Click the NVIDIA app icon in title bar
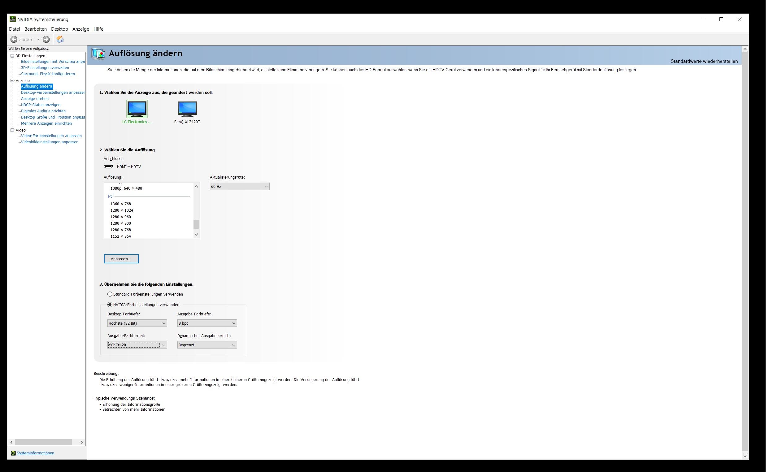This screenshot has height=472, width=769. pos(12,19)
